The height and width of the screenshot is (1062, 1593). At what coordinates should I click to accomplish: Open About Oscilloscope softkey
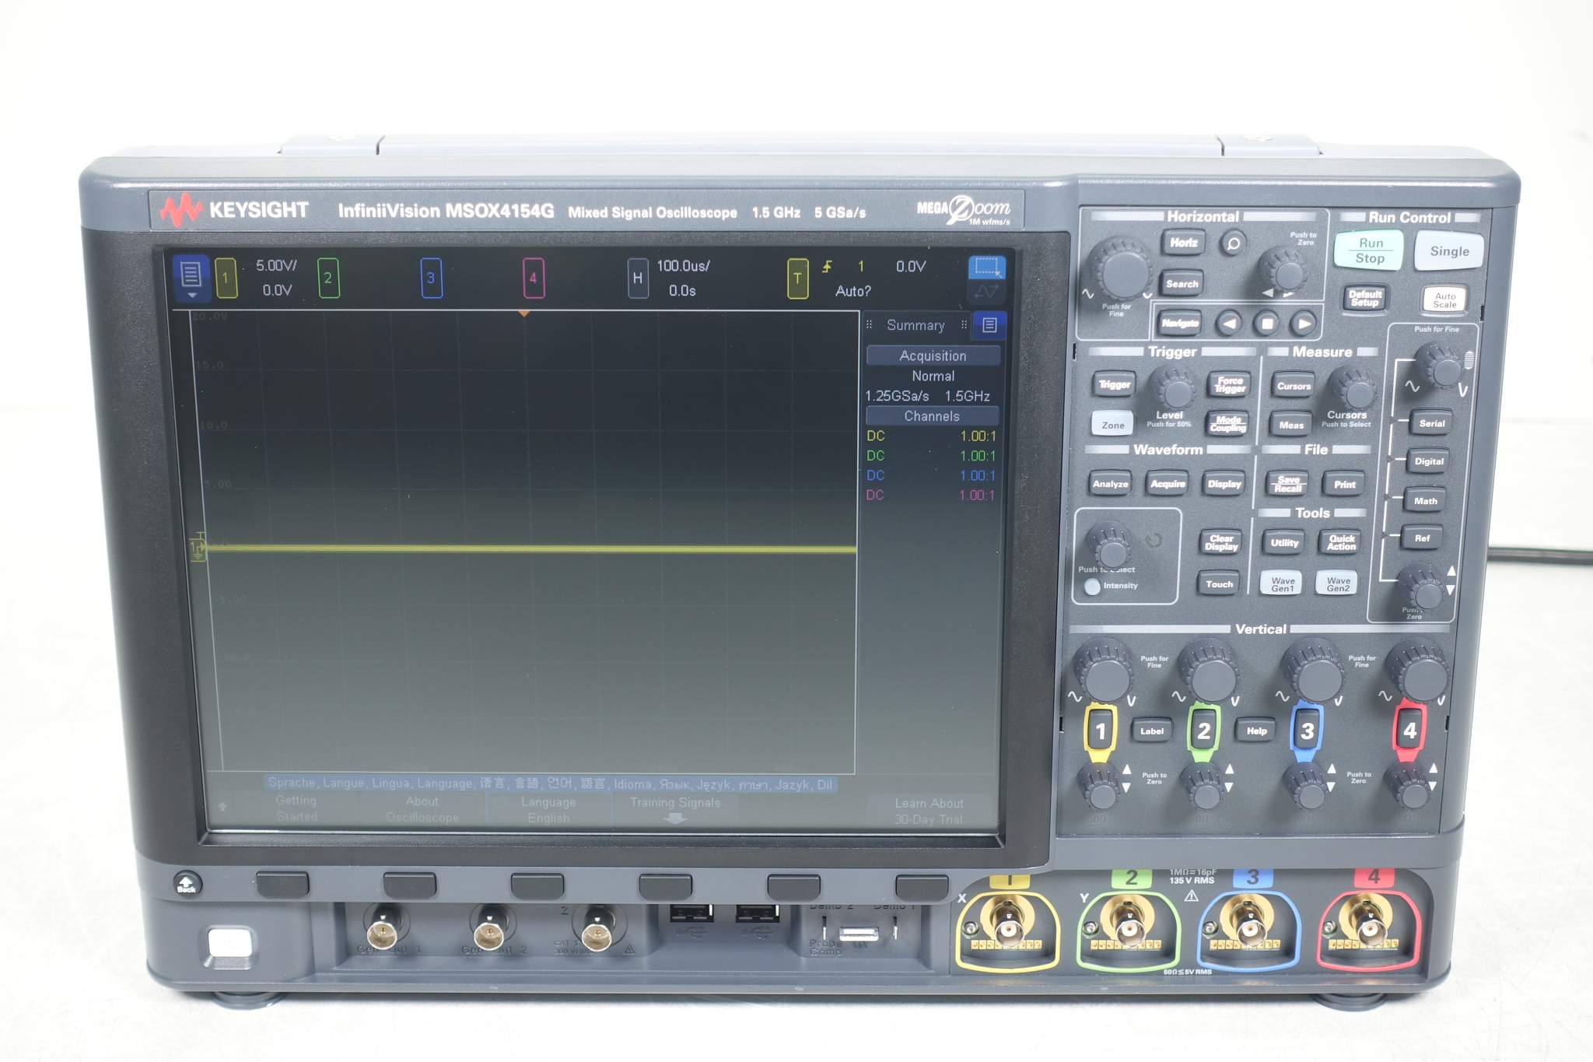click(x=422, y=809)
